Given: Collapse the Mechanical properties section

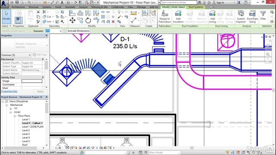Looking at the screenshot, I should pos(43,59).
